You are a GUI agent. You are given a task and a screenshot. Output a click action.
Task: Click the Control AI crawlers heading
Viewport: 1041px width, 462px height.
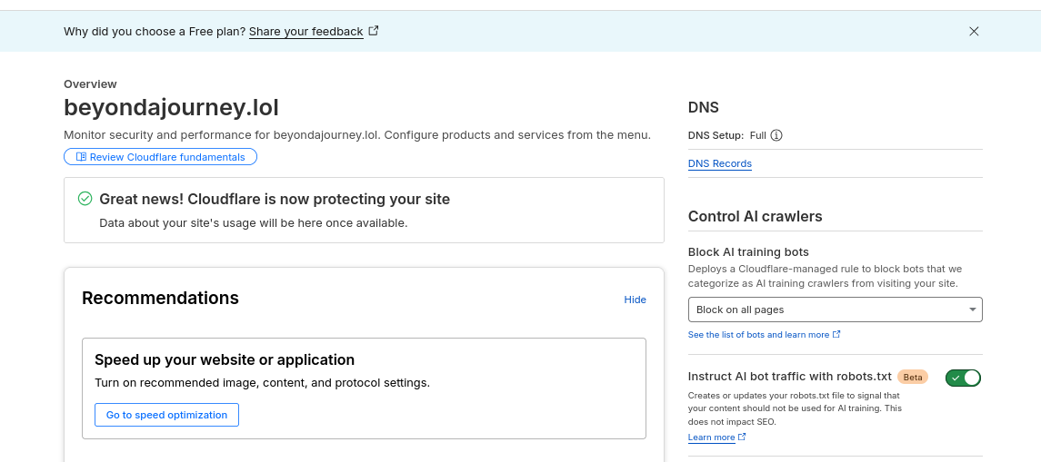755,216
